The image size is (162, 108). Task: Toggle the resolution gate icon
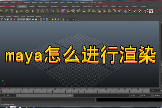[24, 19]
